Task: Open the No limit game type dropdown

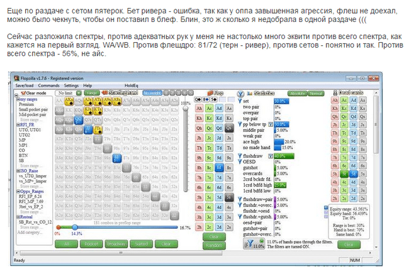Action: [x=79, y=93]
